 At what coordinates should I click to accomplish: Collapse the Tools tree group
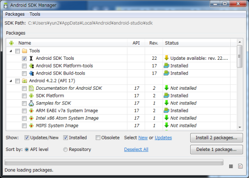(x=11, y=51)
